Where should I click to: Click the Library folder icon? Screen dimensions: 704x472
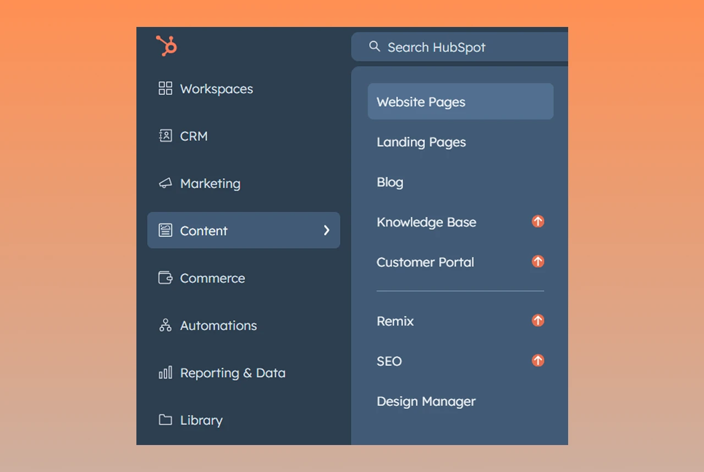pos(165,420)
